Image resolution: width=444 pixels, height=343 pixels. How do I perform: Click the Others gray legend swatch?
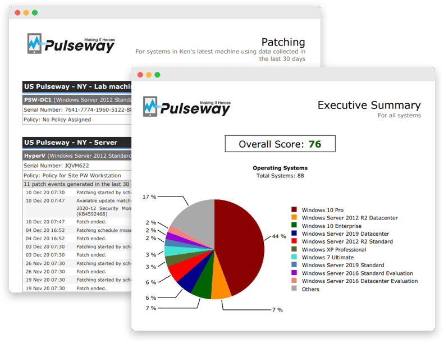point(294,289)
